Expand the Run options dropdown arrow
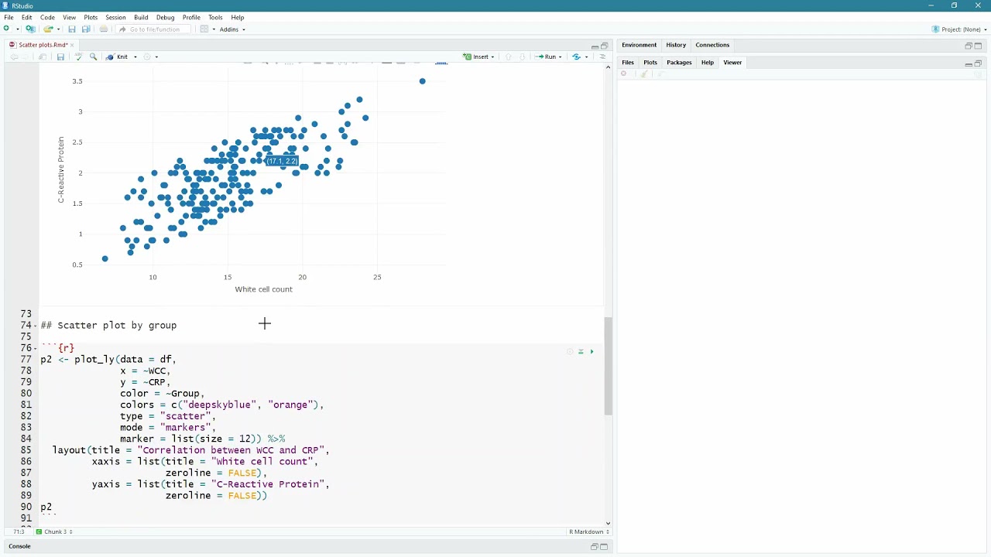This screenshot has height=557, width=991. click(x=560, y=56)
